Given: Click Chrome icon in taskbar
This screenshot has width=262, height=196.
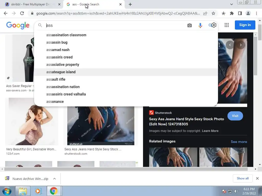Looking at the screenshot, I should tap(53, 191).
